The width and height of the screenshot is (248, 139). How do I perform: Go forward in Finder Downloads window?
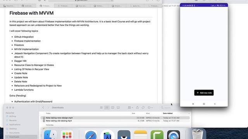pyautogui.click(x=48, y=108)
